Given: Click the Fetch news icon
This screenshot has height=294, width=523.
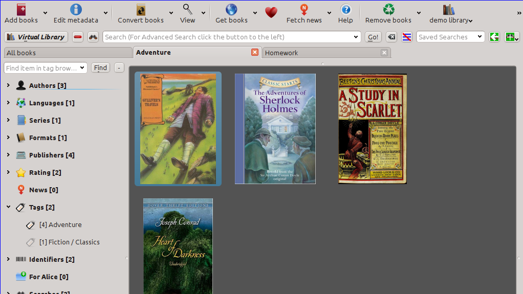Looking at the screenshot, I should pyautogui.click(x=304, y=10).
